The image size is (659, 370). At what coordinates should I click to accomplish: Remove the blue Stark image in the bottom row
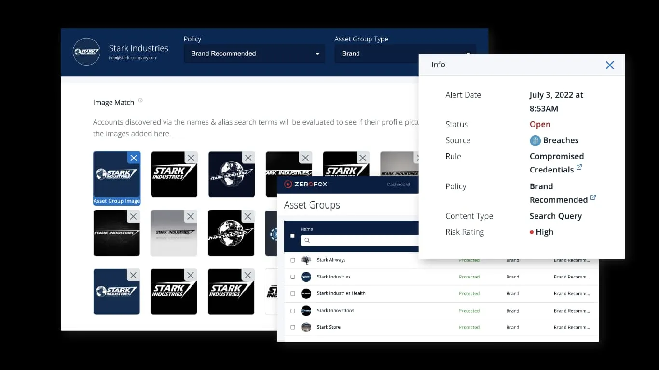tap(134, 275)
